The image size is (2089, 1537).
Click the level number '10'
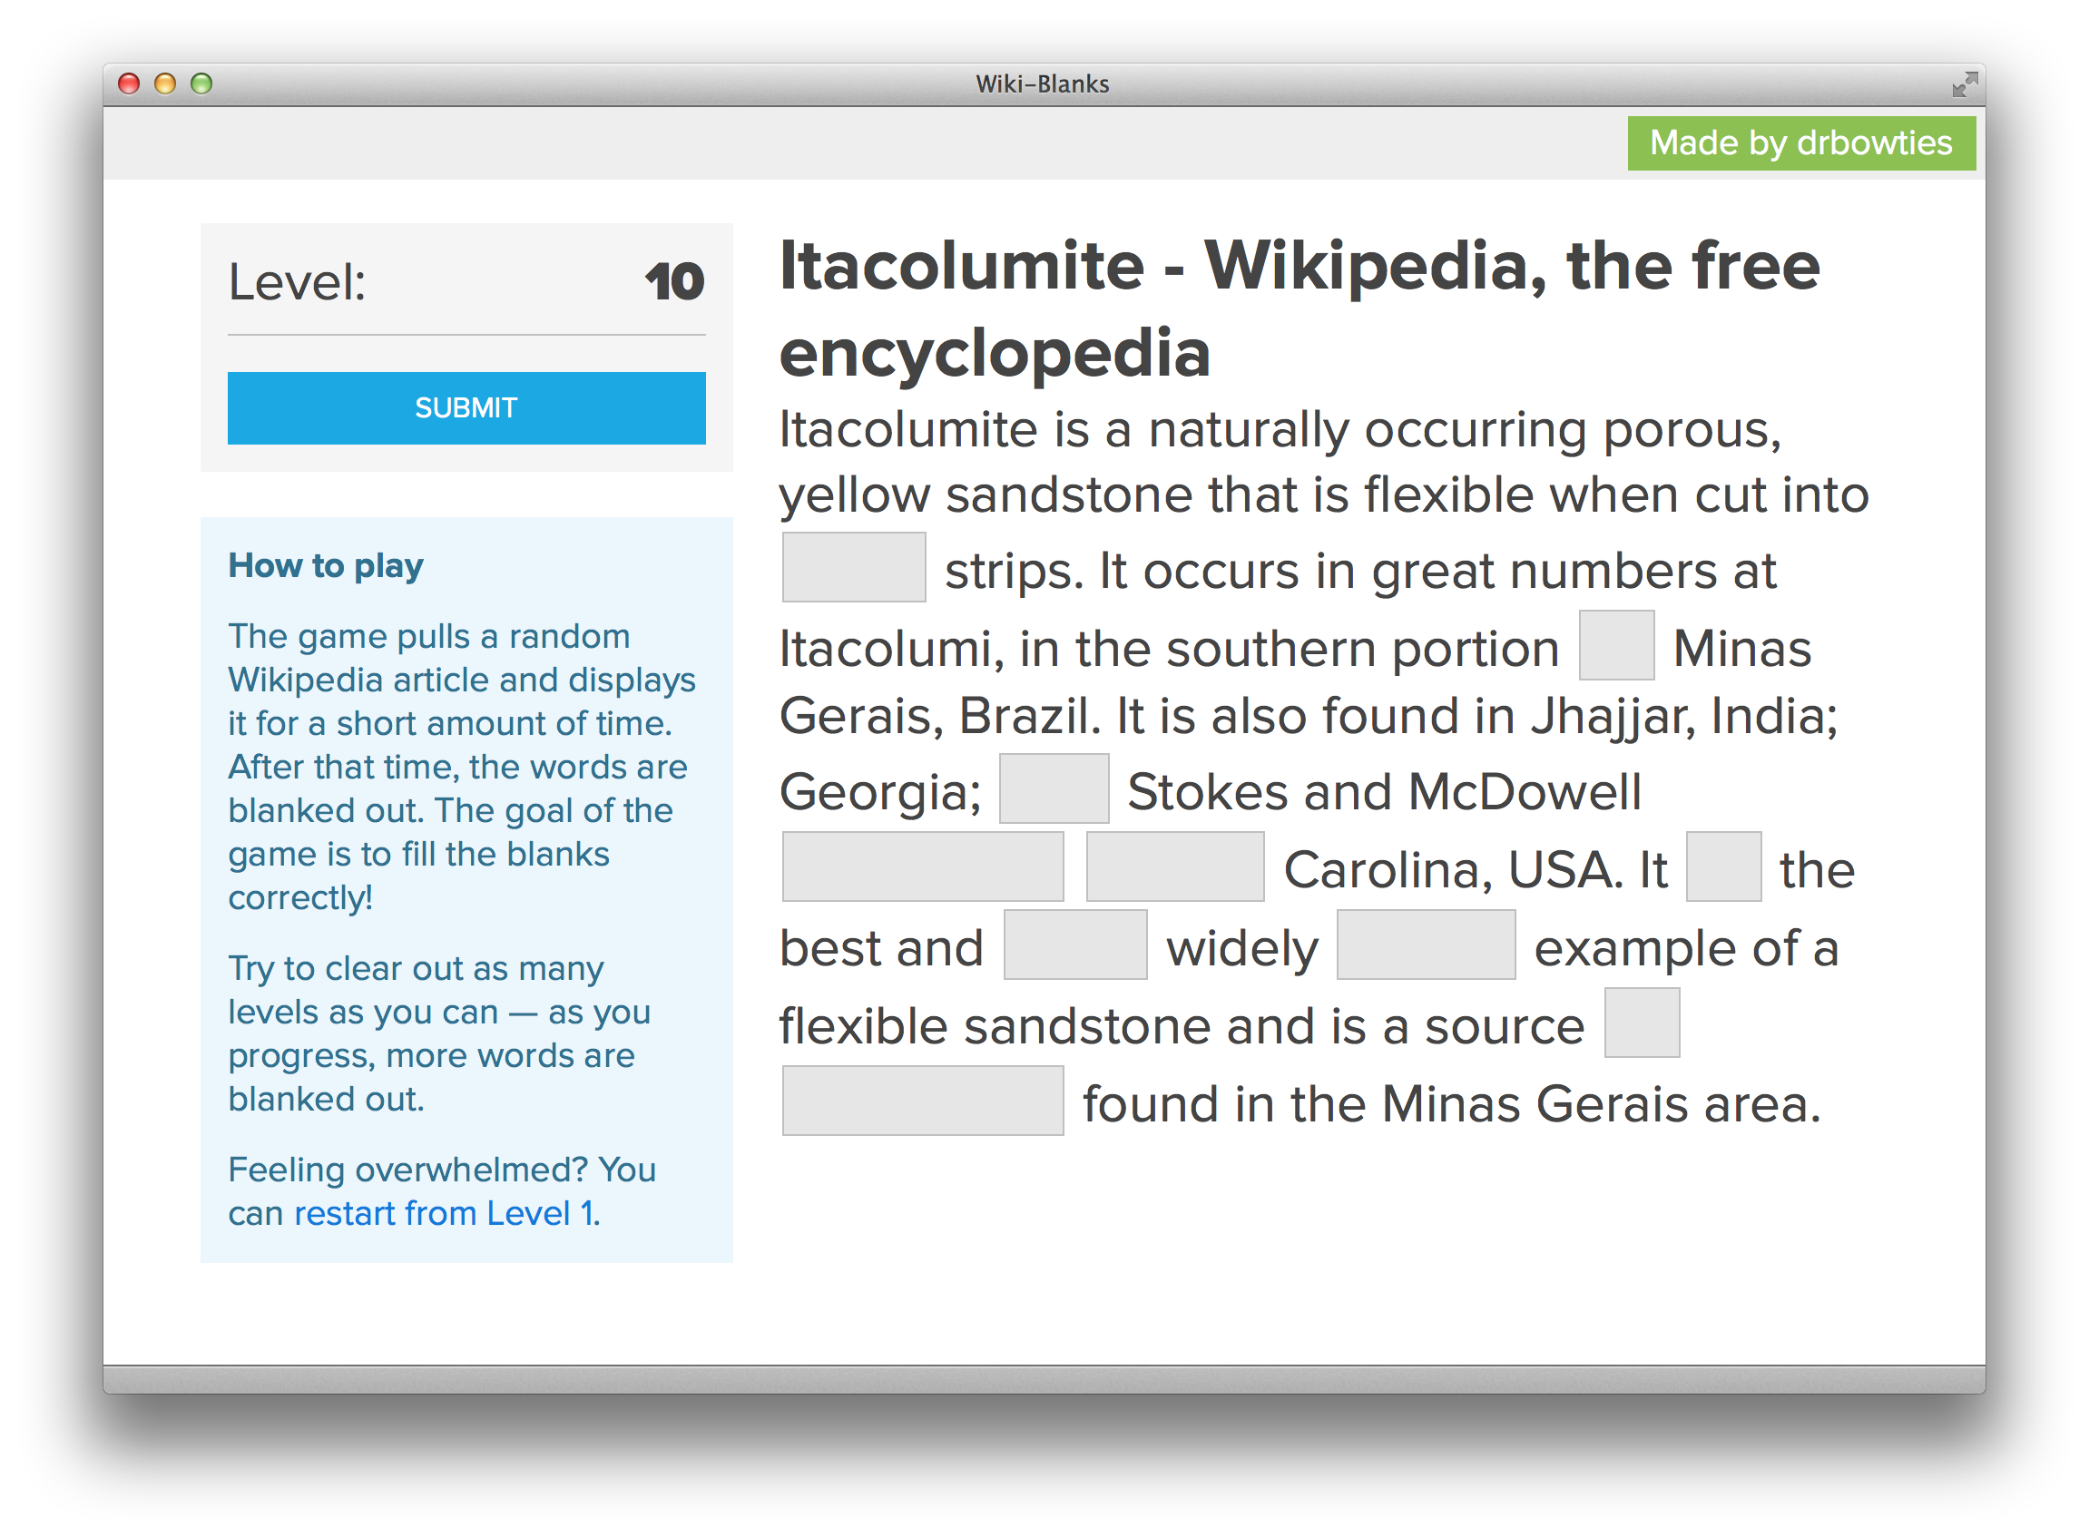pos(674,281)
